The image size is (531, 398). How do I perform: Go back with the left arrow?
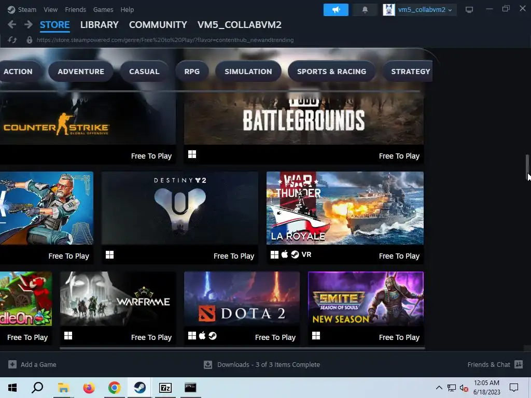(x=12, y=24)
